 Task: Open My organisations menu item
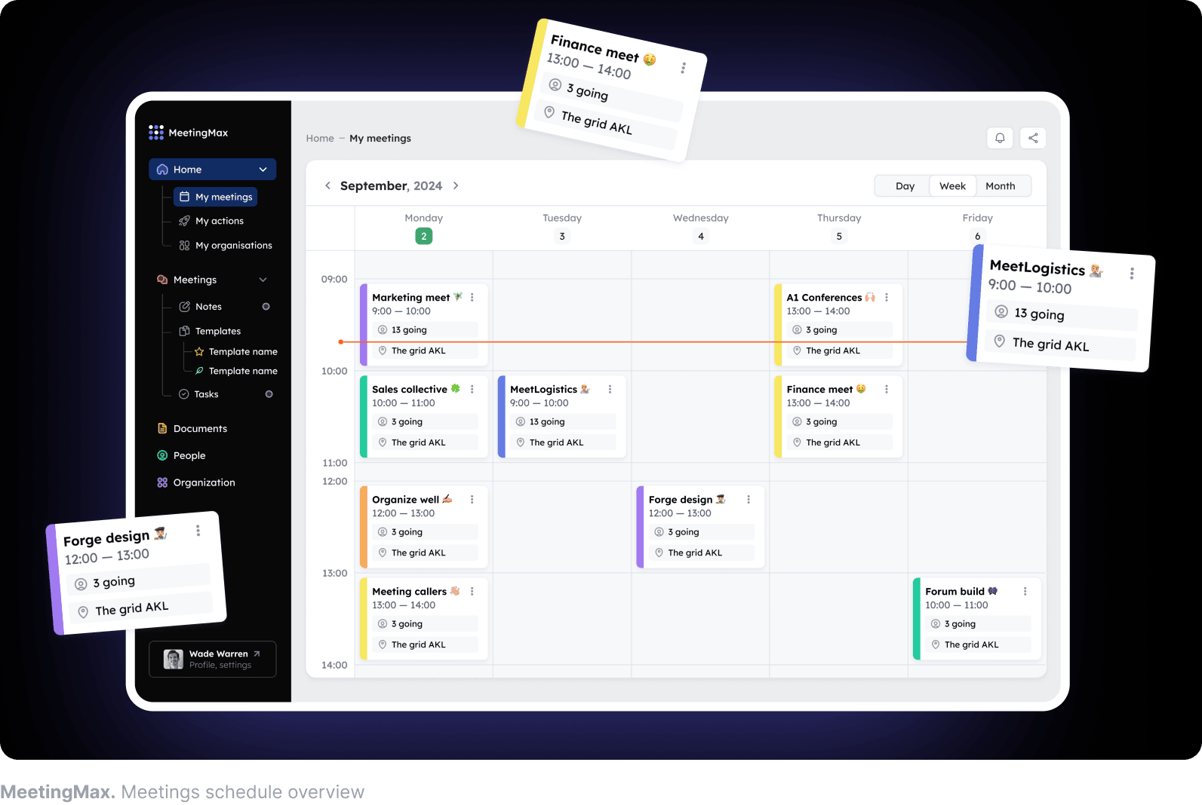point(225,245)
